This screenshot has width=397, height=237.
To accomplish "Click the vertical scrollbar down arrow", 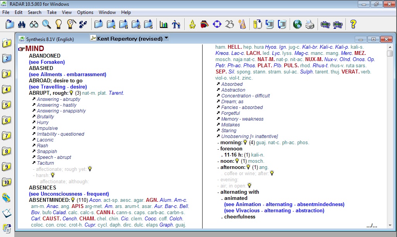I will click(390, 225).
